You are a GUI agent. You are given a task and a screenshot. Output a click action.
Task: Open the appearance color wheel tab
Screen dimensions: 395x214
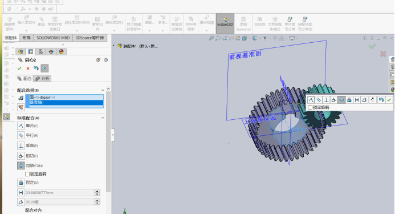pos(61,52)
